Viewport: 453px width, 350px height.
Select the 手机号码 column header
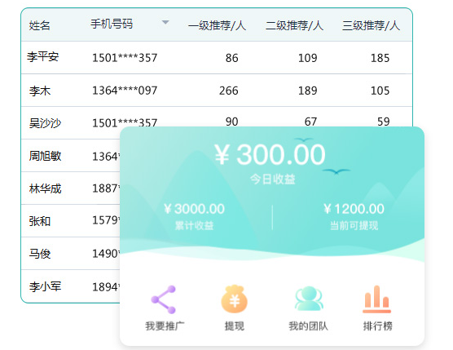click(x=112, y=24)
